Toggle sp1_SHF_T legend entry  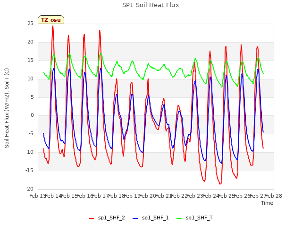(x=195, y=218)
